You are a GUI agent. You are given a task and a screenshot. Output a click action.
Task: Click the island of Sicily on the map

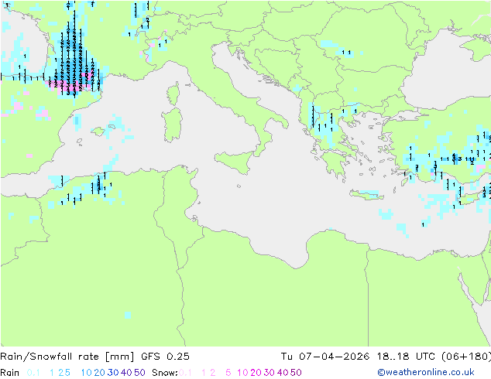click(x=236, y=161)
